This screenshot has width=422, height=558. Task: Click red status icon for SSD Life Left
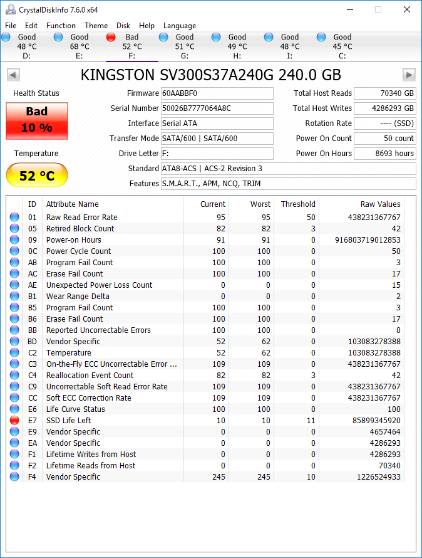(14, 420)
